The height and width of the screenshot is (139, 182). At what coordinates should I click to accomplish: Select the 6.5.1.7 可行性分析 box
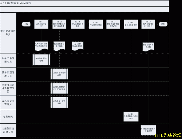coord(148,24)
